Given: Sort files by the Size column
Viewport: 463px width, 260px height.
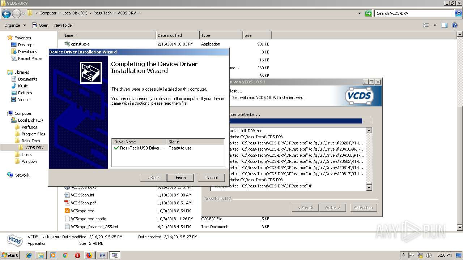Looking at the screenshot, I should pos(257,35).
